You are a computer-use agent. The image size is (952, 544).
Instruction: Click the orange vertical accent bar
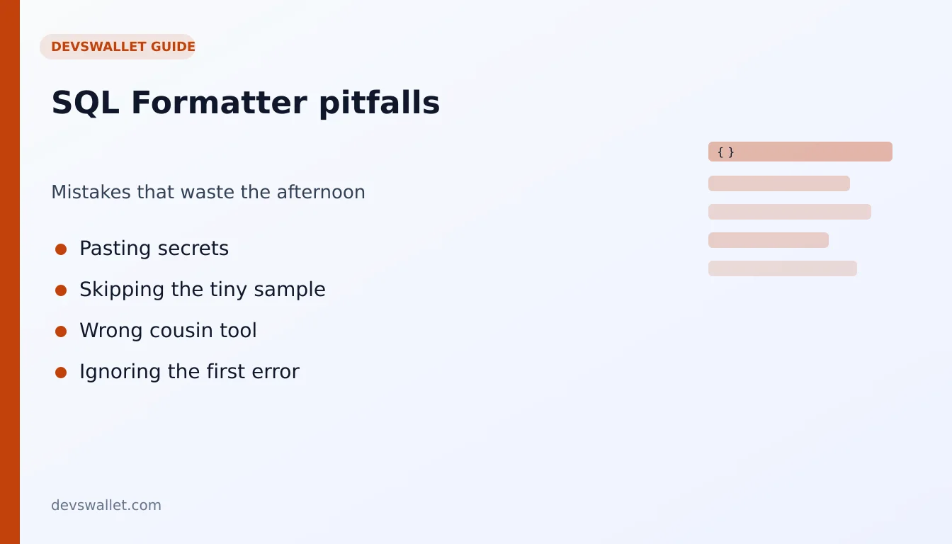(x=10, y=272)
